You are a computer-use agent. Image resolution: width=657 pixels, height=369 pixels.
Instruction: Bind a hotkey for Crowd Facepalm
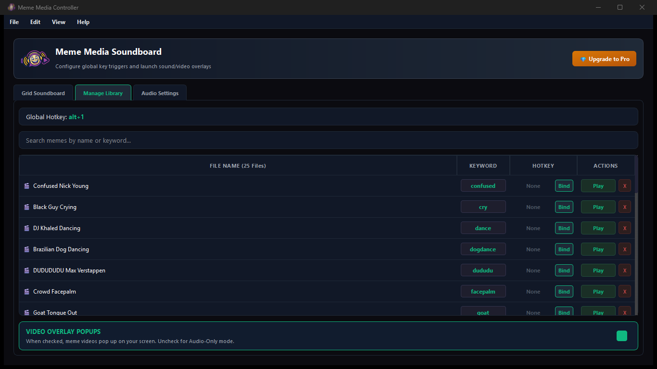[x=564, y=292]
